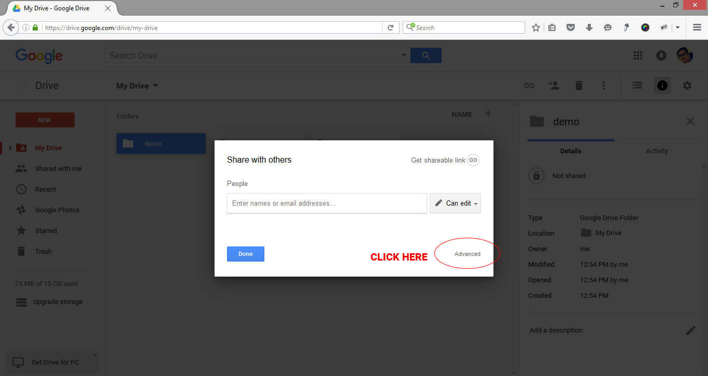Edit the folder description with pencil icon
This screenshot has height=376, width=708.
pos(691,330)
